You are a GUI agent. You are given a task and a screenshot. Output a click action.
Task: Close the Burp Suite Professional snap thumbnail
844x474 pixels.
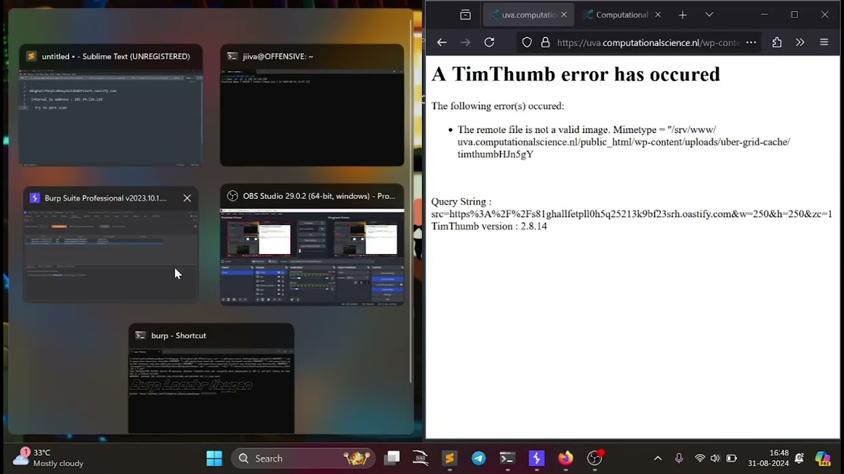point(187,198)
